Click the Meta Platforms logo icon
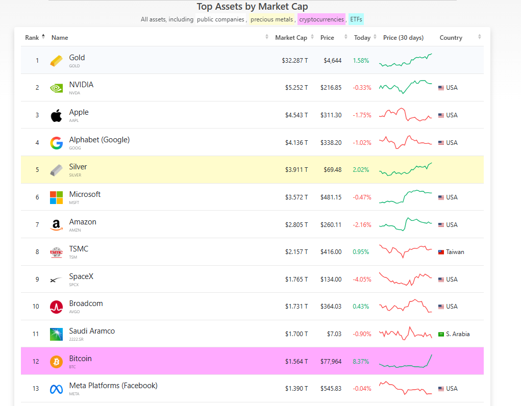The width and height of the screenshot is (521, 406). pos(56,389)
